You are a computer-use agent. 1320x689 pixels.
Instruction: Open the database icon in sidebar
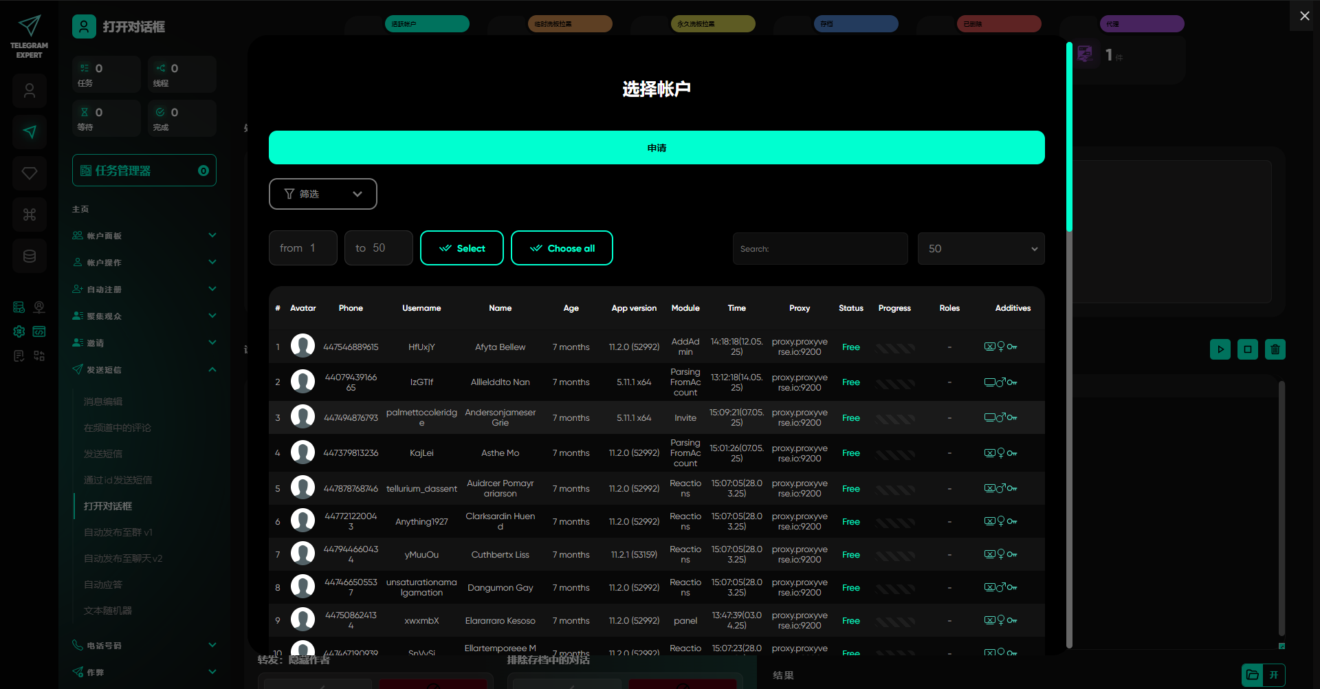(x=30, y=256)
